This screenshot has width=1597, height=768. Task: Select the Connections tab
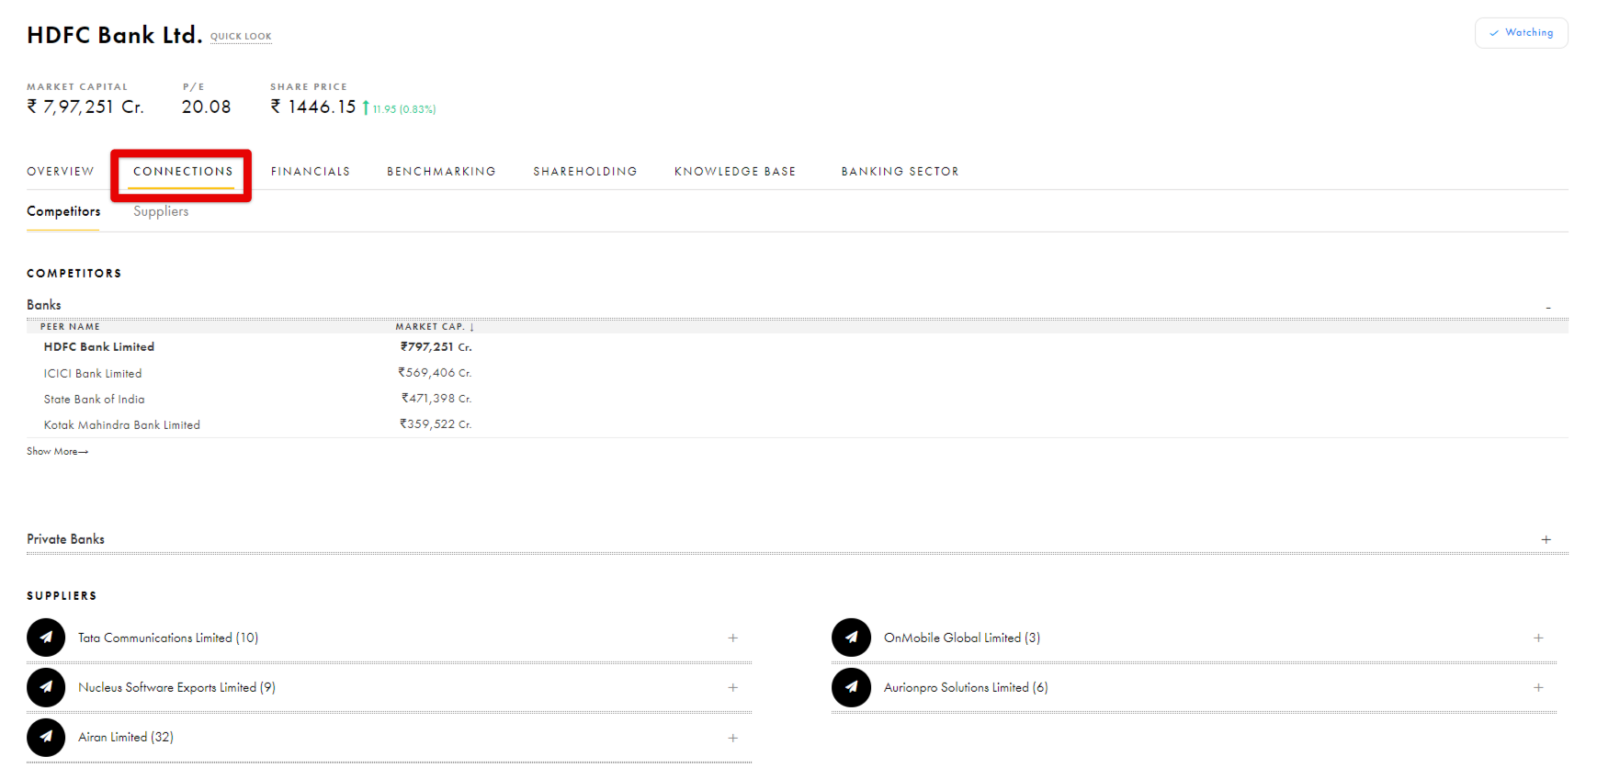pyautogui.click(x=183, y=172)
